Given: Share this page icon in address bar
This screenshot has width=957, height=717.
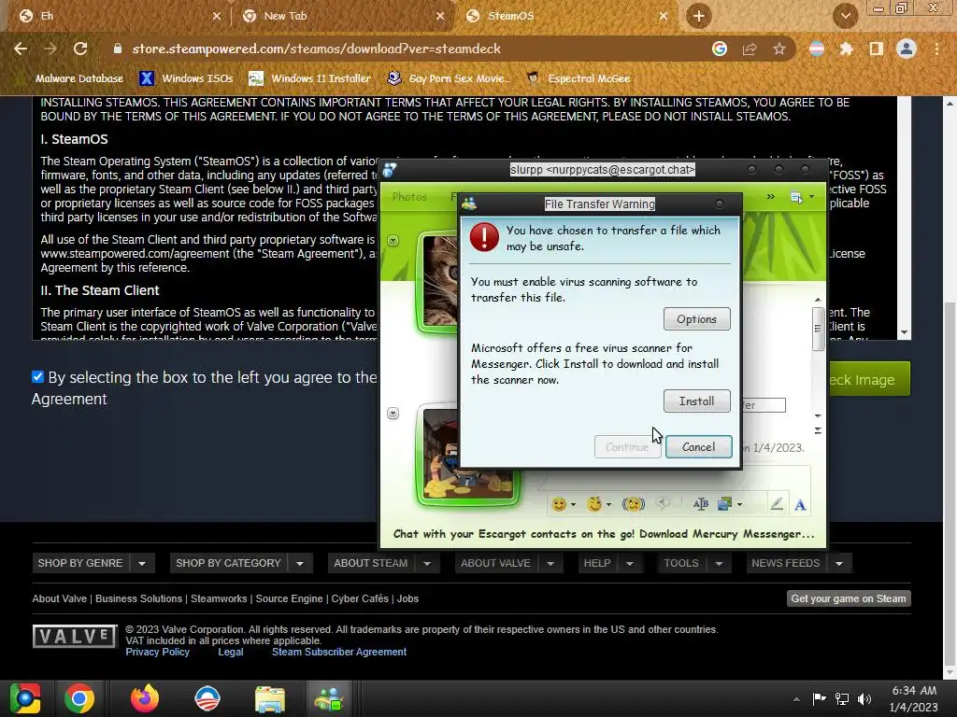Looking at the screenshot, I should (x=750, y=49).
